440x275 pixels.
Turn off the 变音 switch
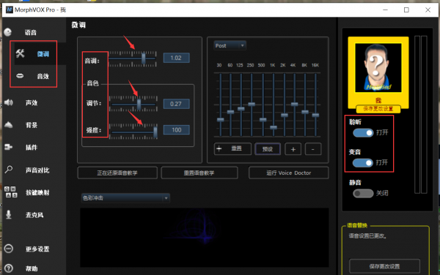click(x=363, y=162)
